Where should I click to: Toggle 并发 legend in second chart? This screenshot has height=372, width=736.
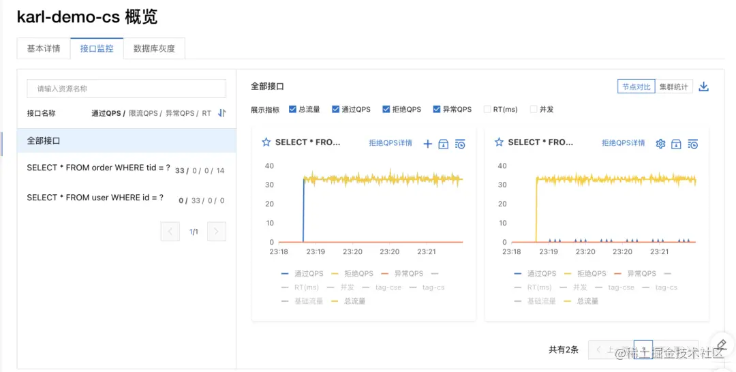click(x=574, y=287)
